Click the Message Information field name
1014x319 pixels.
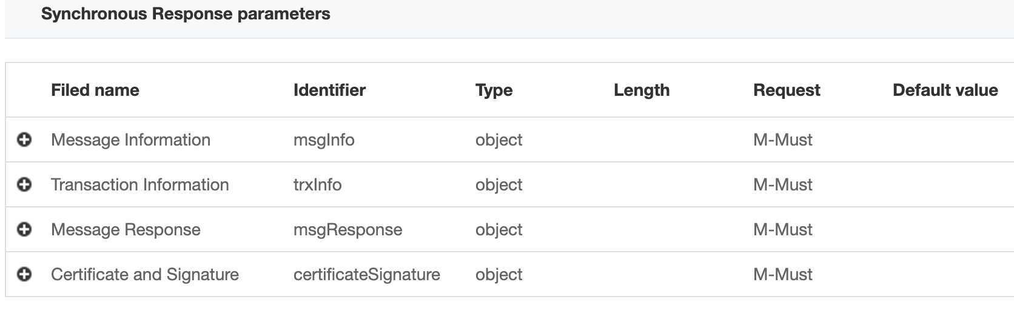[130, 140]
